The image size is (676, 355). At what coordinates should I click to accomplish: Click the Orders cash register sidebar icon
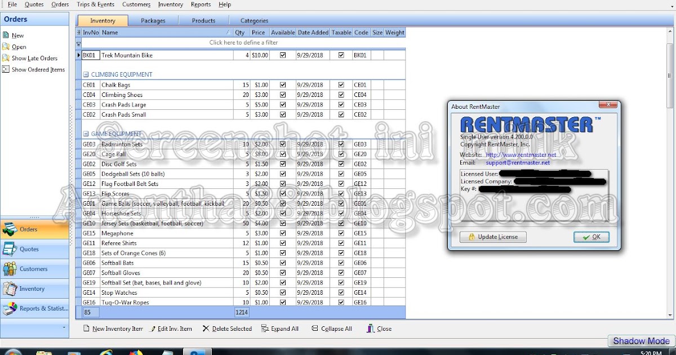pos(10,229)
